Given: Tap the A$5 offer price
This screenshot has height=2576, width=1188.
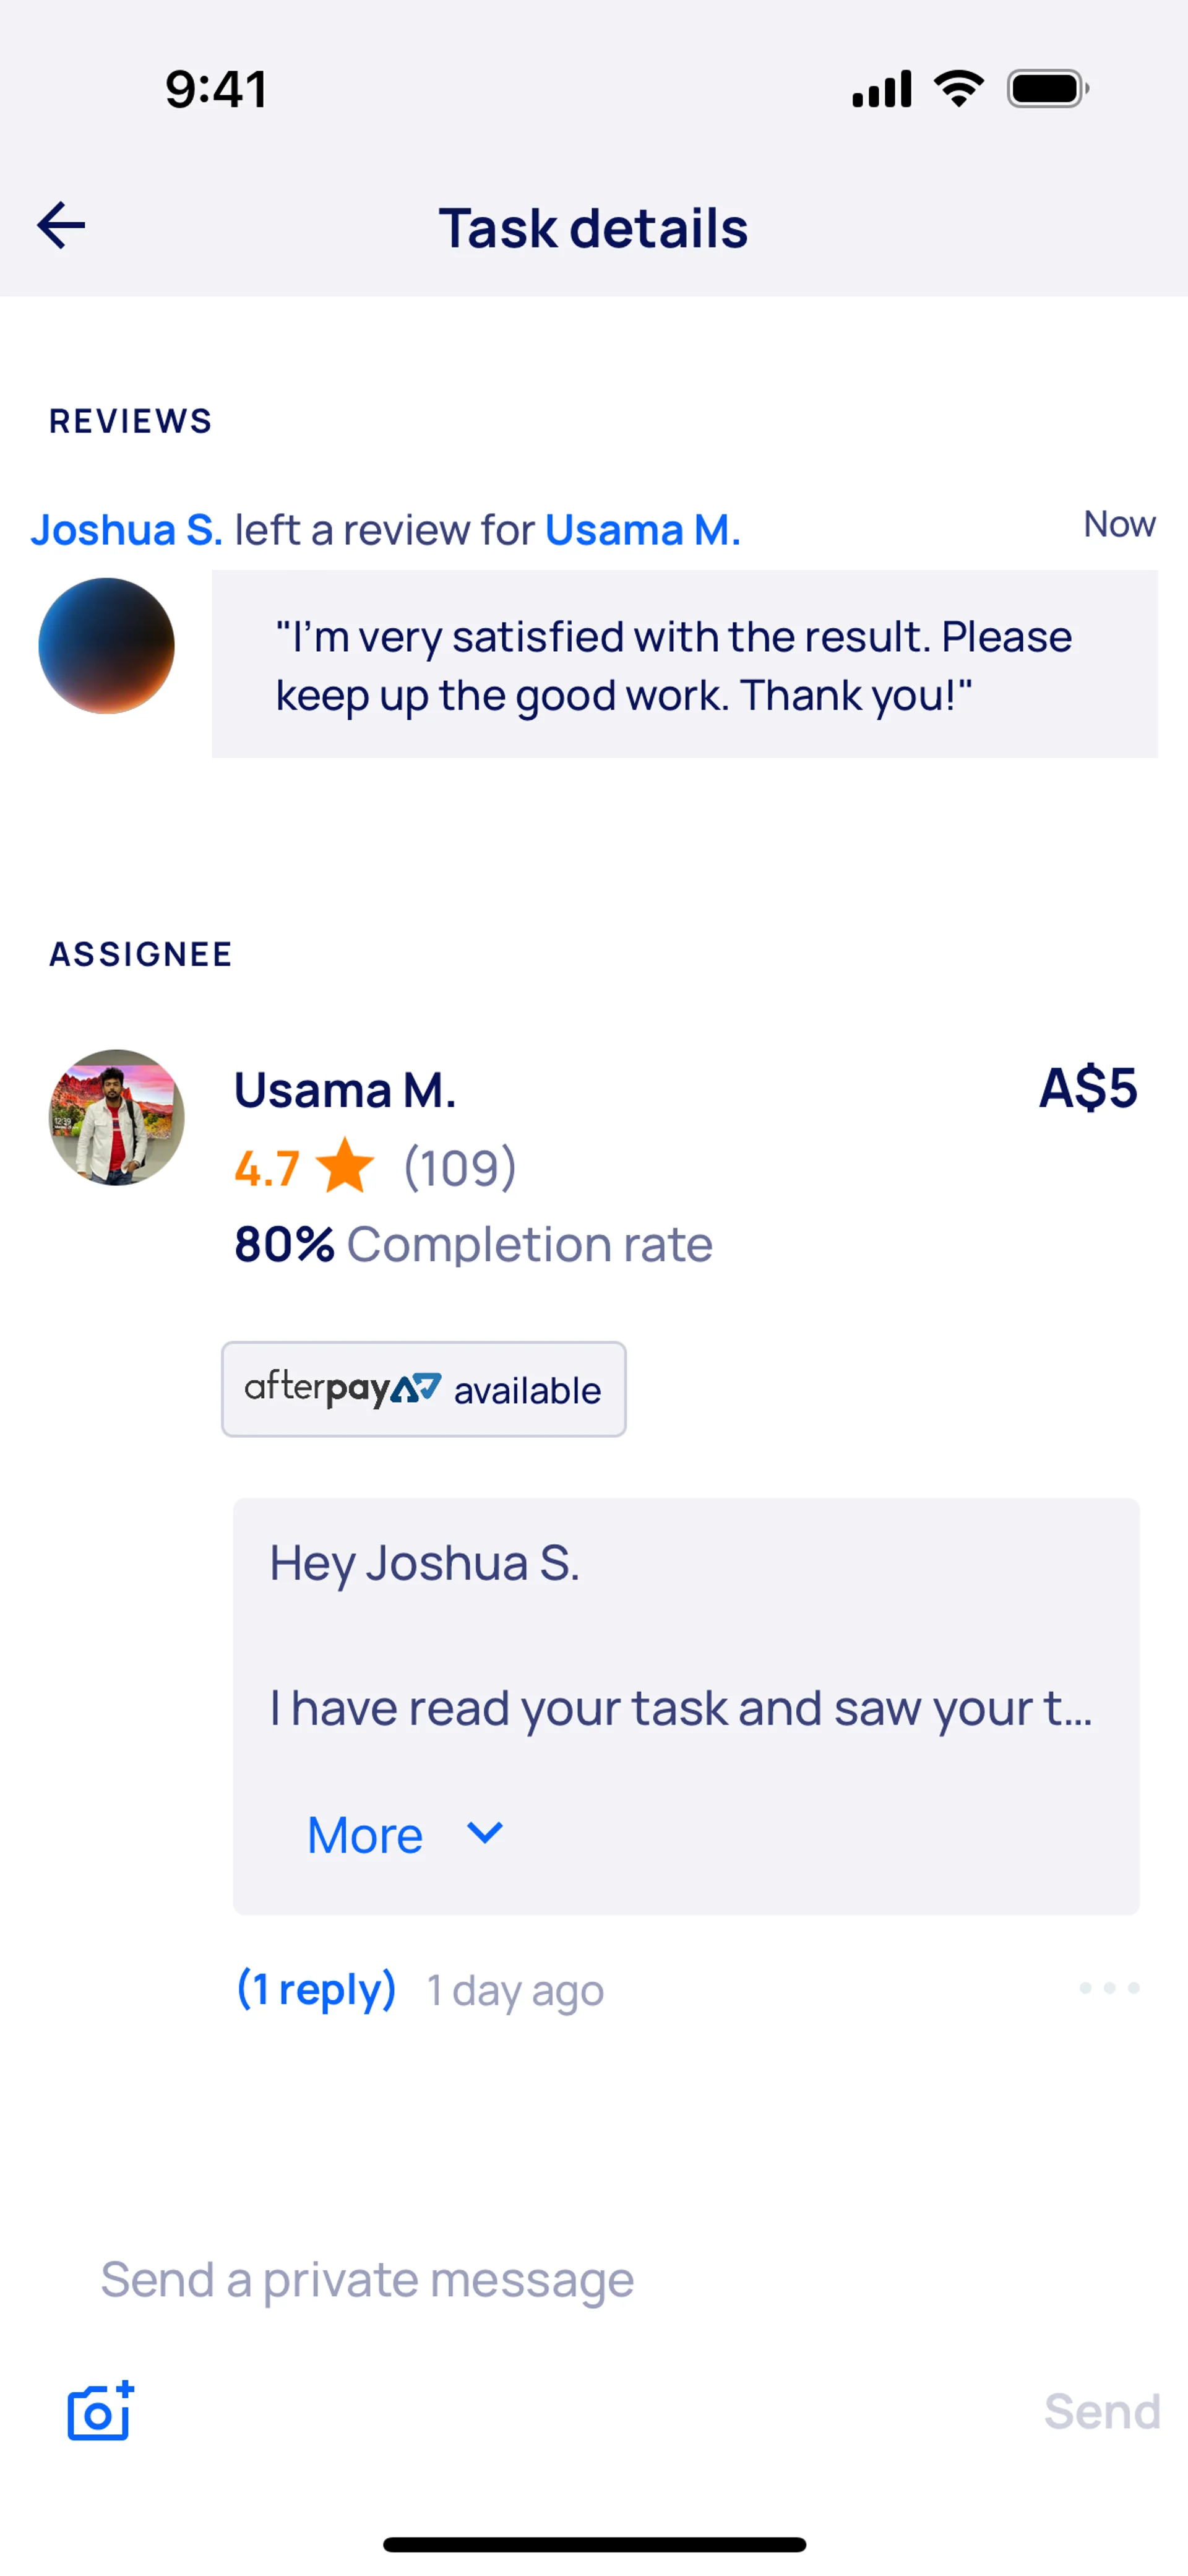Looking at the screenshot, I should 1087,1088.
